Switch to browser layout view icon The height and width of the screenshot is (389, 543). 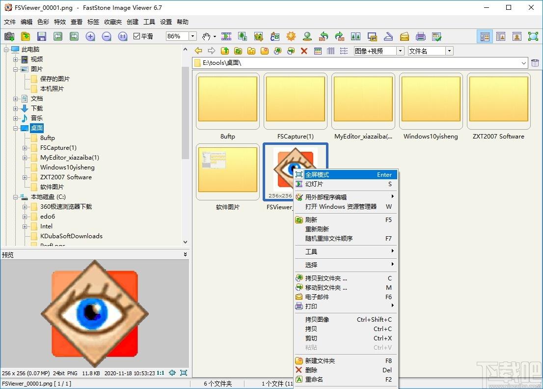(x=485, y=36)
